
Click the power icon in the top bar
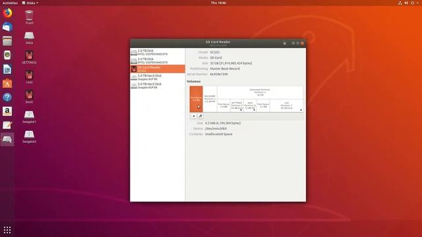(x=412, y=3)
